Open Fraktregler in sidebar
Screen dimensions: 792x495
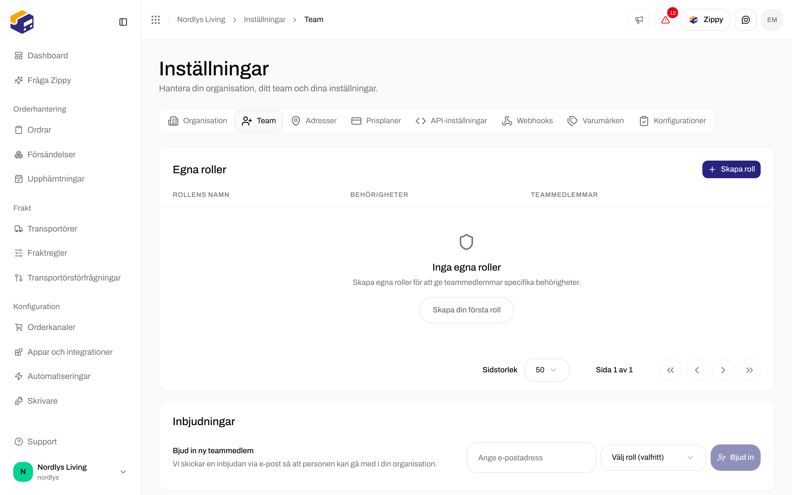(70, 253)
